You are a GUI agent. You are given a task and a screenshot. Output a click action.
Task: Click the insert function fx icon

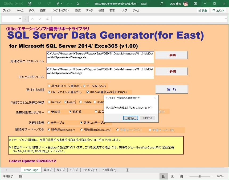coord(47,19)
